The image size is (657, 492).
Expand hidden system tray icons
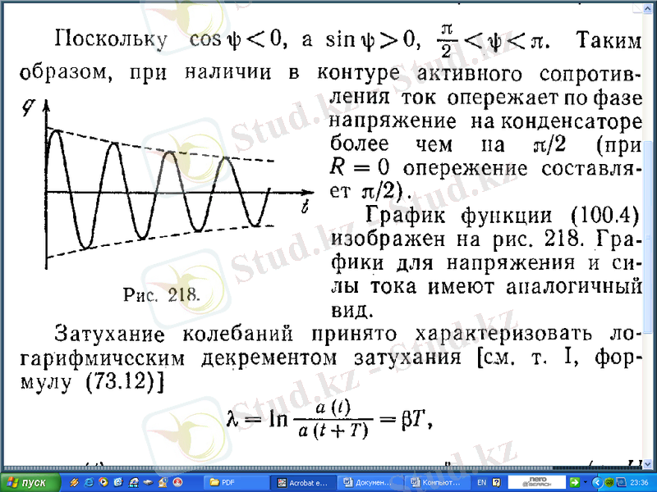pyautogui.click(x=598, y=482)
